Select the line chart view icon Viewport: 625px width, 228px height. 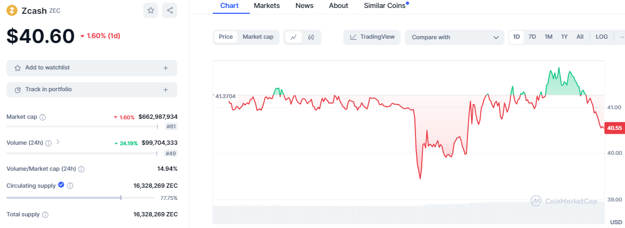pyautogui.click(x=293, y=37)
